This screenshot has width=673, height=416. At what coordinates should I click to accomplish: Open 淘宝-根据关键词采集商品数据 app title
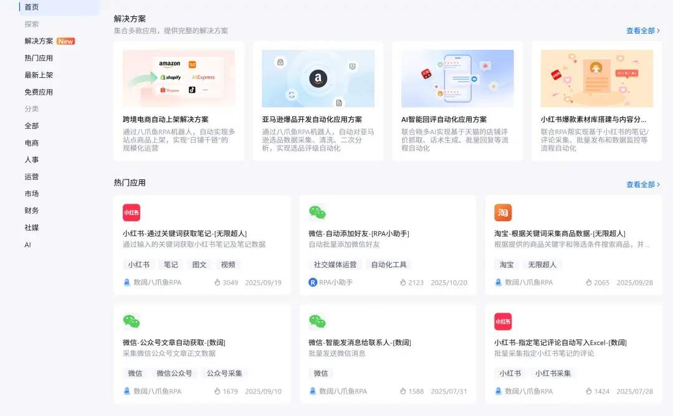coord(560,234)
